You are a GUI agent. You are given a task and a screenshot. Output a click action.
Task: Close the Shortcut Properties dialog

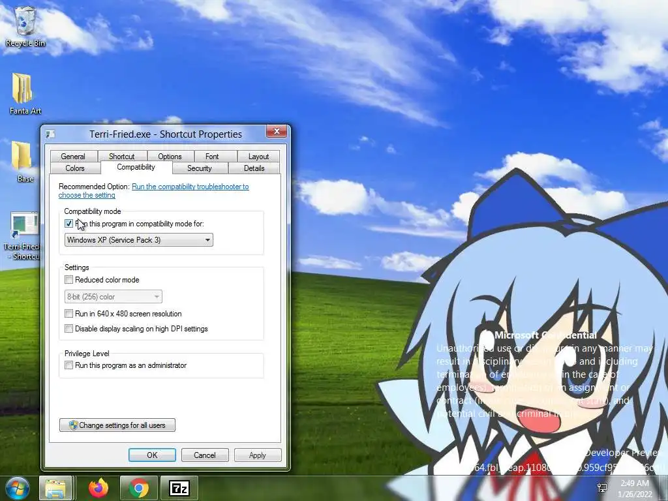point(277,131)
